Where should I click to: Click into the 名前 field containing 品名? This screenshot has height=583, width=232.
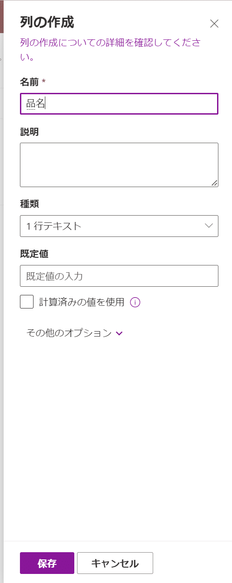(119, 104)
